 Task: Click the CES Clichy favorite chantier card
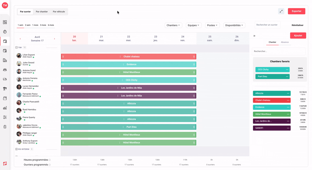[272, 69]
